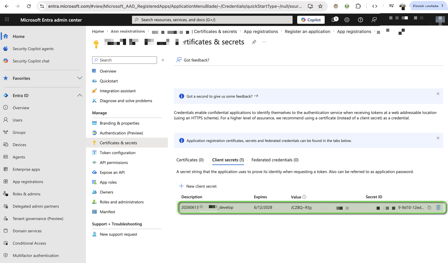Image resolution: width=448 pixels, height=263 pixels.
Task: Switch to the Client secrets (1) tab
Action: (x=228, y=160)
